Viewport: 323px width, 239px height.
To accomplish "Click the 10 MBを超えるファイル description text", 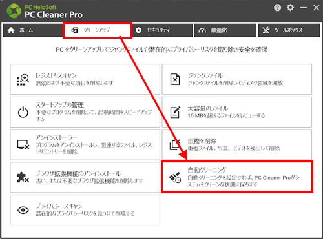I will click(x=226, y=115).
